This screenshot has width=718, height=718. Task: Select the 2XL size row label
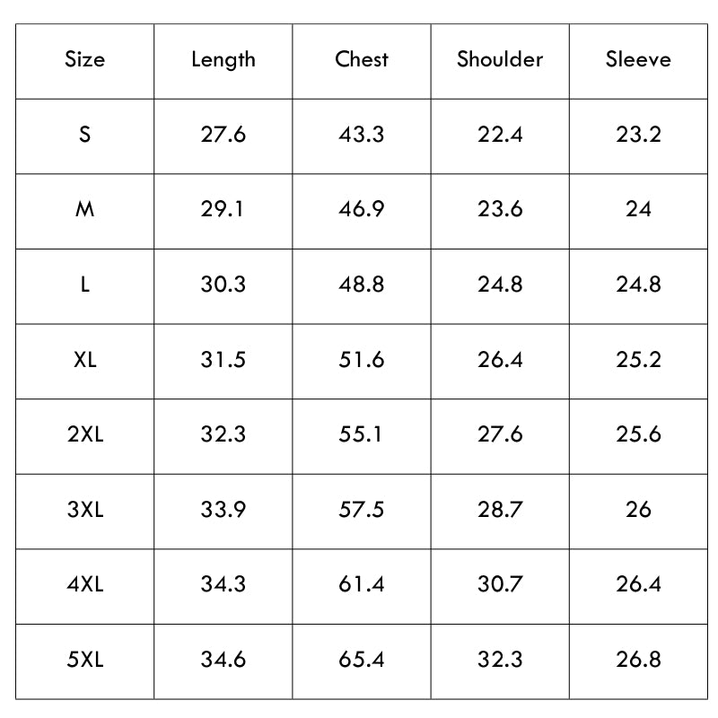[x=85, y=434]
